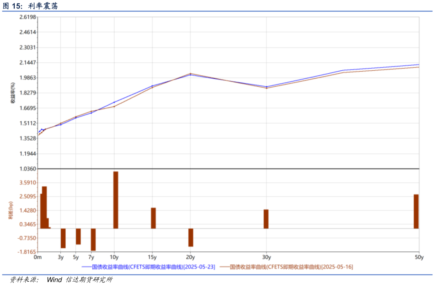Click the spread bar at 50y

416,211
